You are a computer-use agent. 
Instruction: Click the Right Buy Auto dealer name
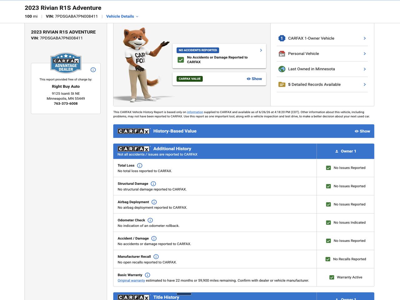66,87
